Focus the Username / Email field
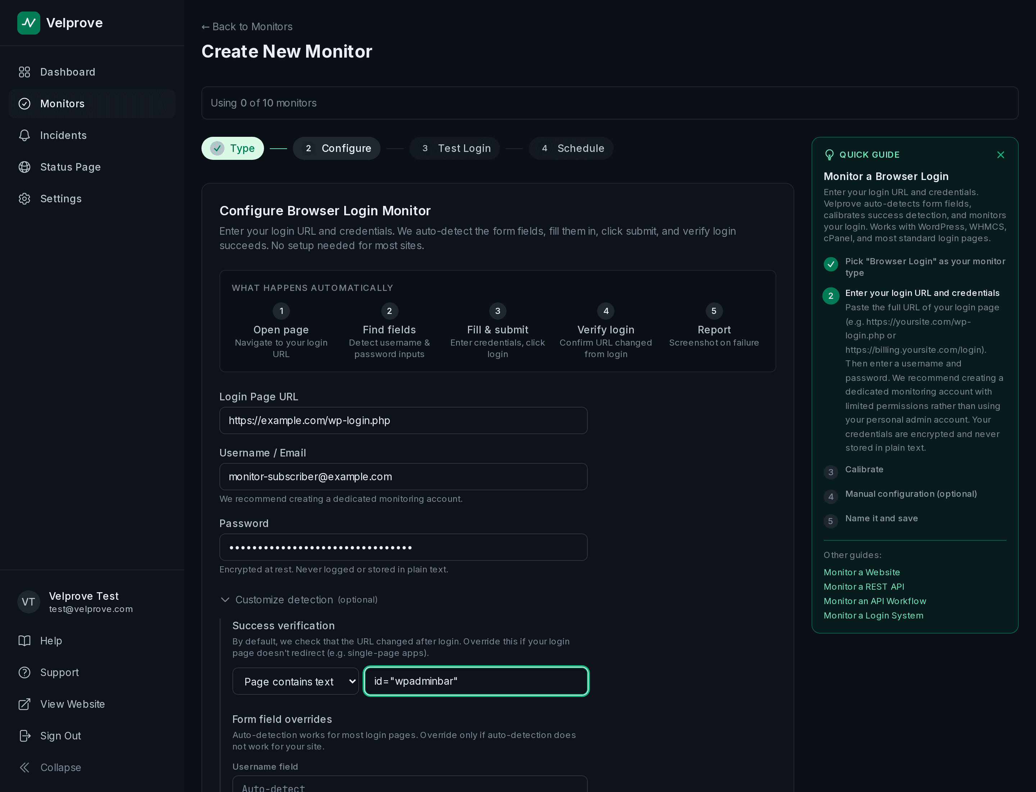The height and width of the screenshot is (792, 1036). [403, 477]
